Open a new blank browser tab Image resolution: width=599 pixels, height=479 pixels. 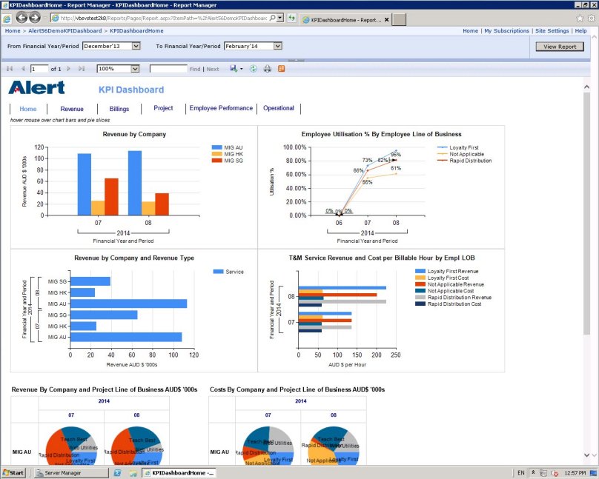399,19
